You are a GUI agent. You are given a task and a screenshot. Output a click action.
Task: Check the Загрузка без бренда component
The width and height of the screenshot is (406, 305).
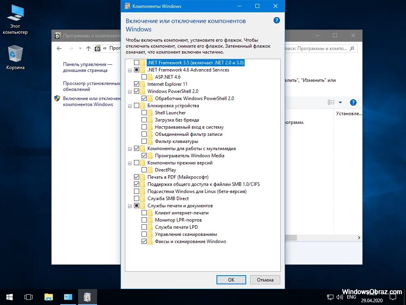(x=144, y=120)
